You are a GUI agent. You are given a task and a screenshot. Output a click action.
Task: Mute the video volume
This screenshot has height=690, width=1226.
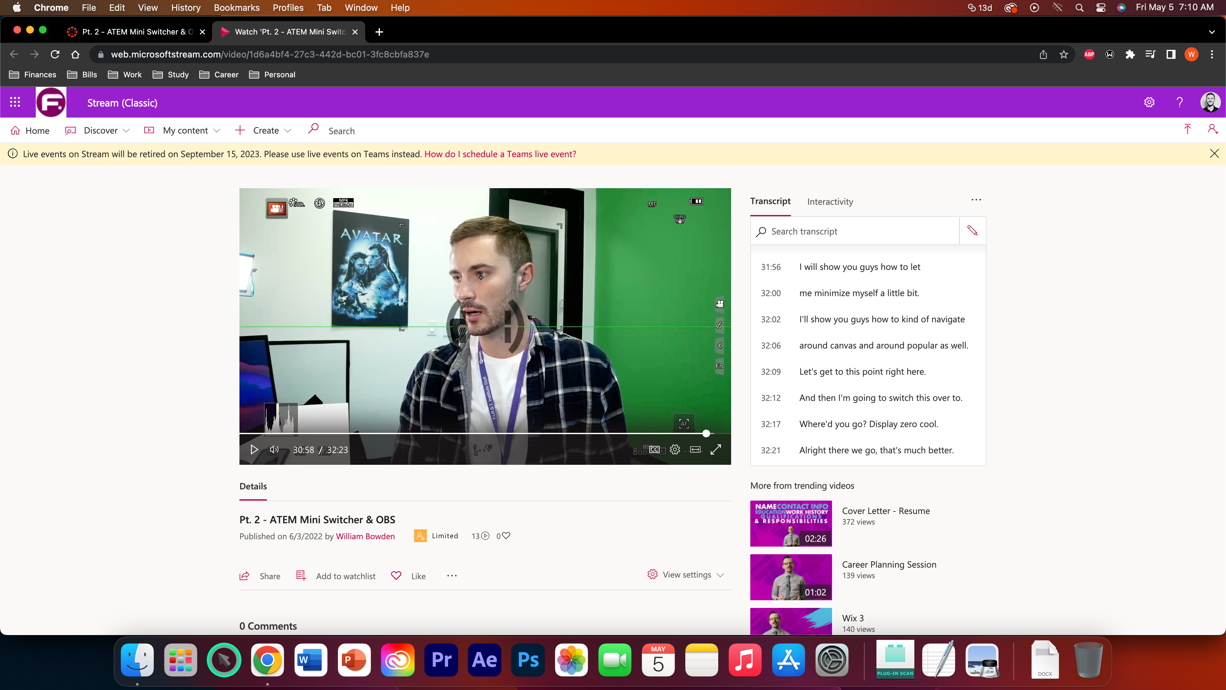pyautogui.click(x=274, y=449)
